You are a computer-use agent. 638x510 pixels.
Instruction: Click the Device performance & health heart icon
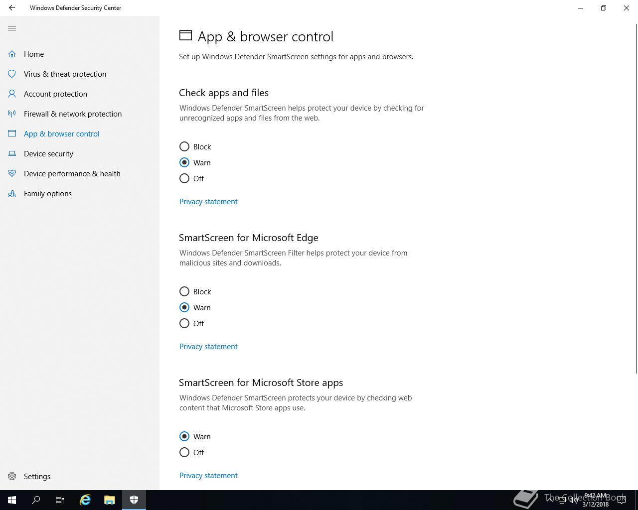click(12, 173)
